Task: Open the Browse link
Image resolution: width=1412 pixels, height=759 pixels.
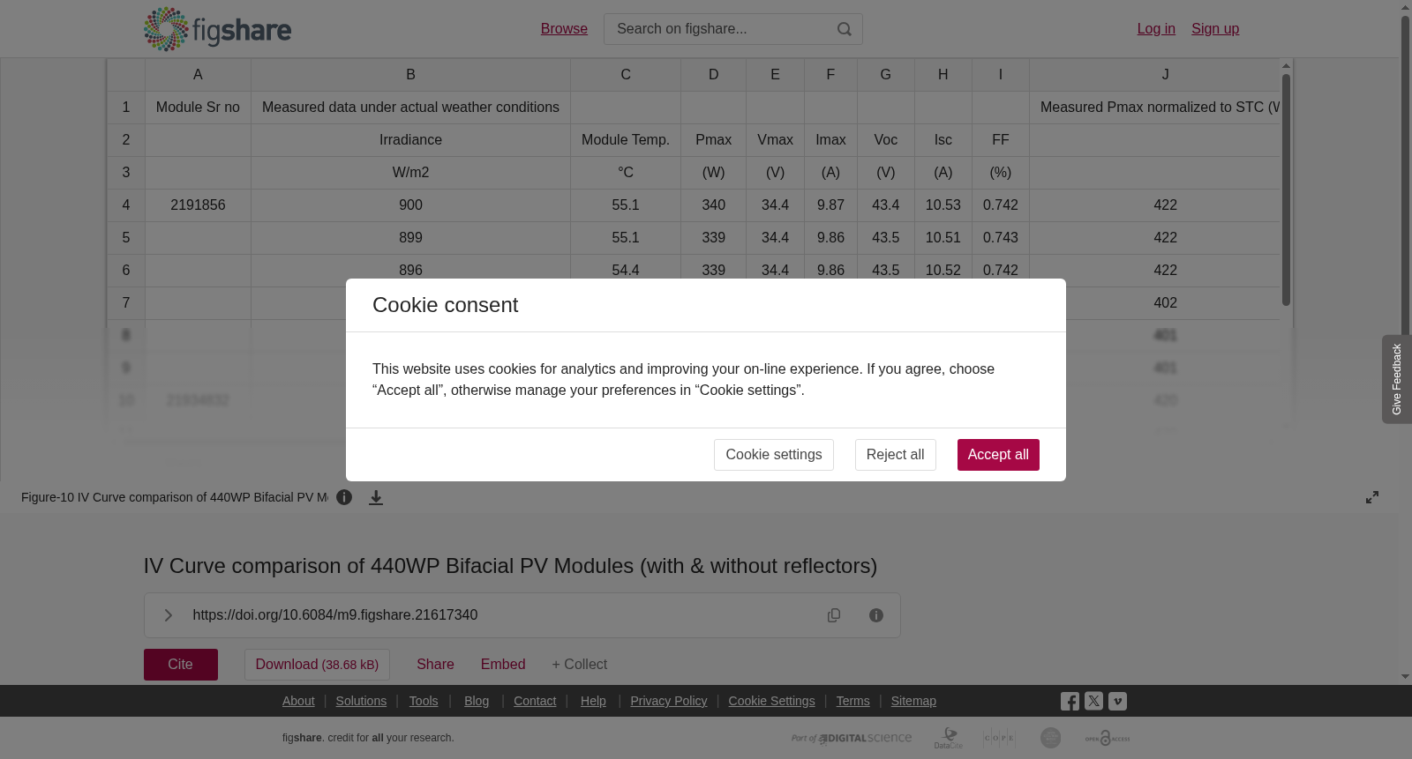Action: tap(564, 29)
